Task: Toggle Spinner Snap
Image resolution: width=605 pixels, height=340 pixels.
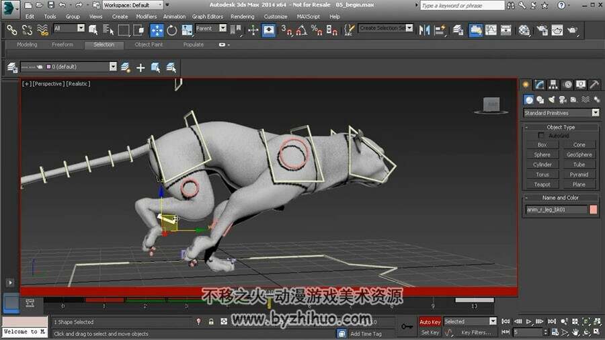Action: [x=332, y=30]
